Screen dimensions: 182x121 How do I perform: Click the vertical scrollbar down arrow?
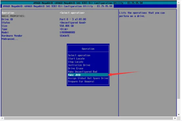pyautogui.click(x=179, y=114)
